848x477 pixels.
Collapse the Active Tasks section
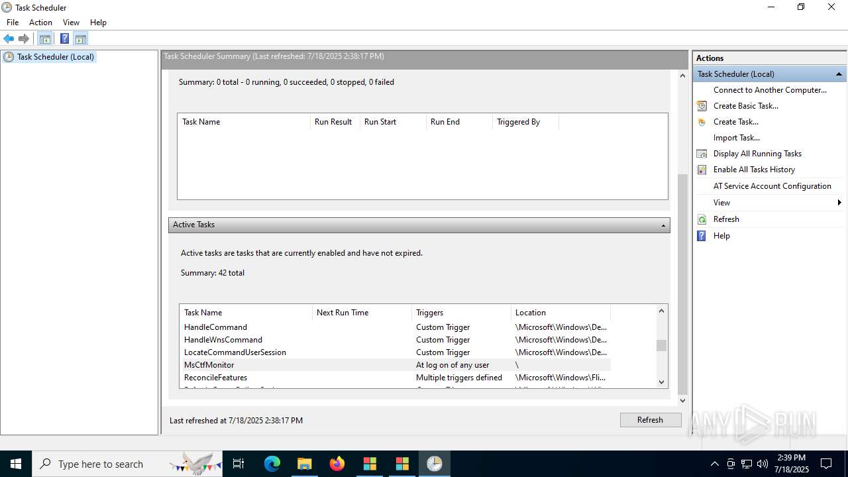663,225
